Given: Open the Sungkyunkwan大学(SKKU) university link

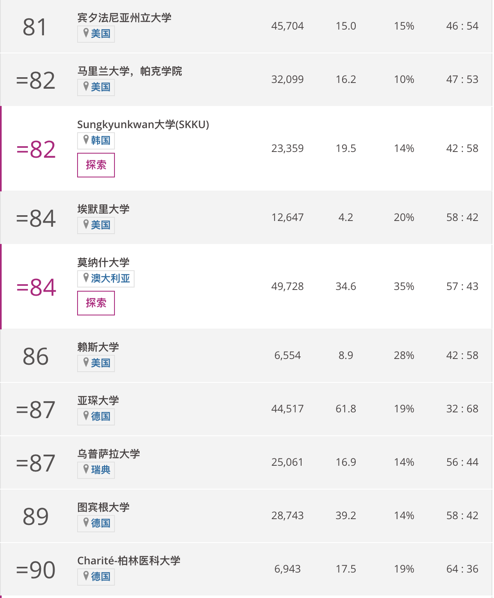Looking at the screenshot, I should [143, 124].
